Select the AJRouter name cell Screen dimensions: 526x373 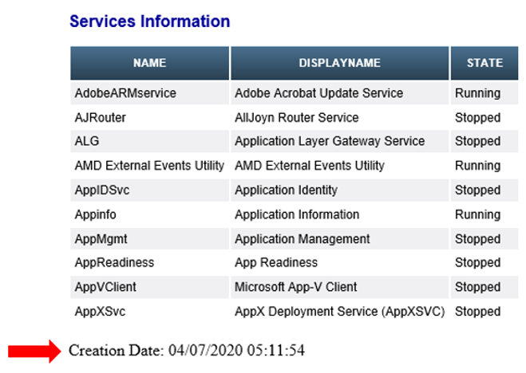click(149, 117)
